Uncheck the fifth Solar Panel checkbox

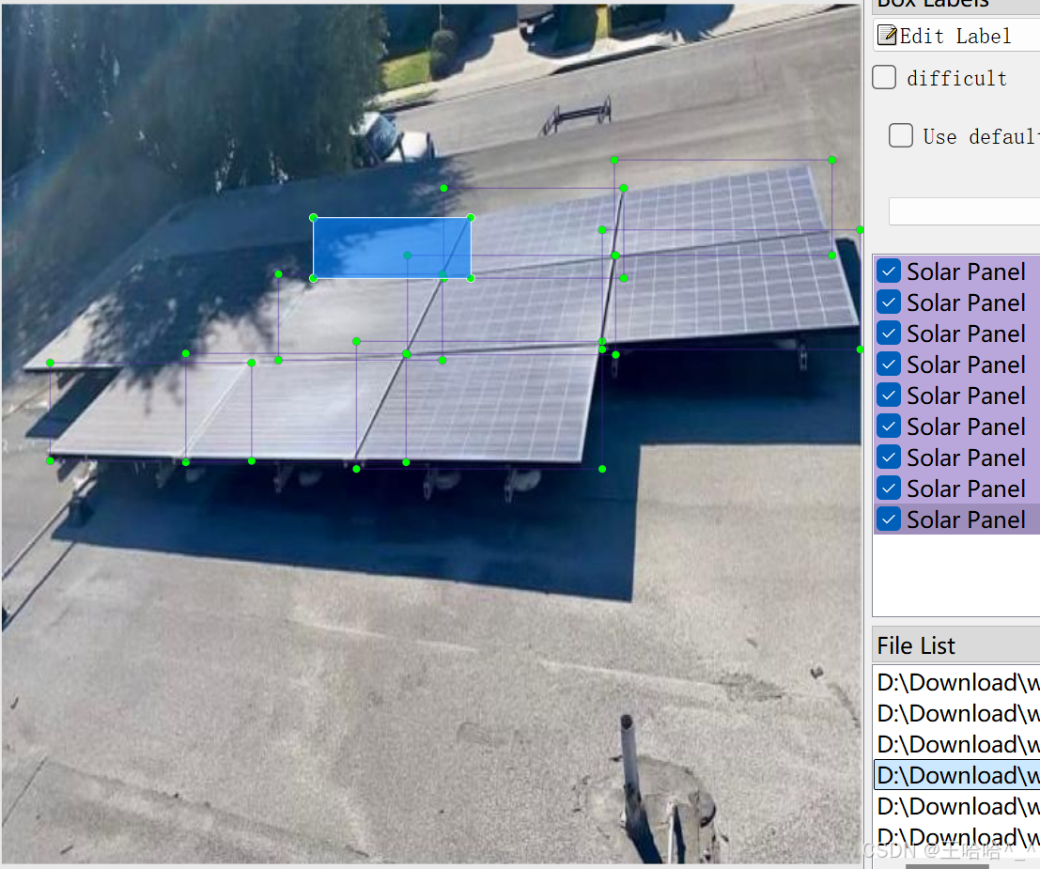[889, 396]
